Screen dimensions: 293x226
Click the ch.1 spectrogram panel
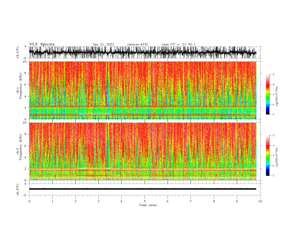[142, 90]
